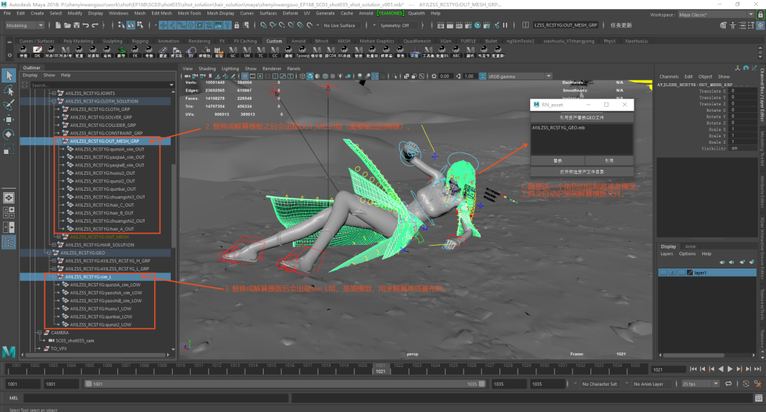Click the Outliner search field
Image resolution: width=766 pixels, height=412 pixels.
click(97, 85)
